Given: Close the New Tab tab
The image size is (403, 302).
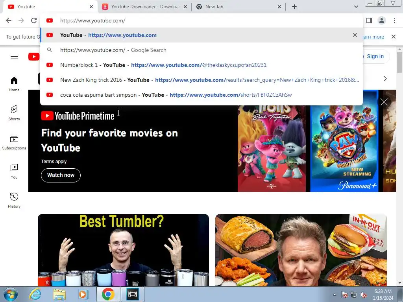Looking at the screenshot, I should (x=279, y=7).
